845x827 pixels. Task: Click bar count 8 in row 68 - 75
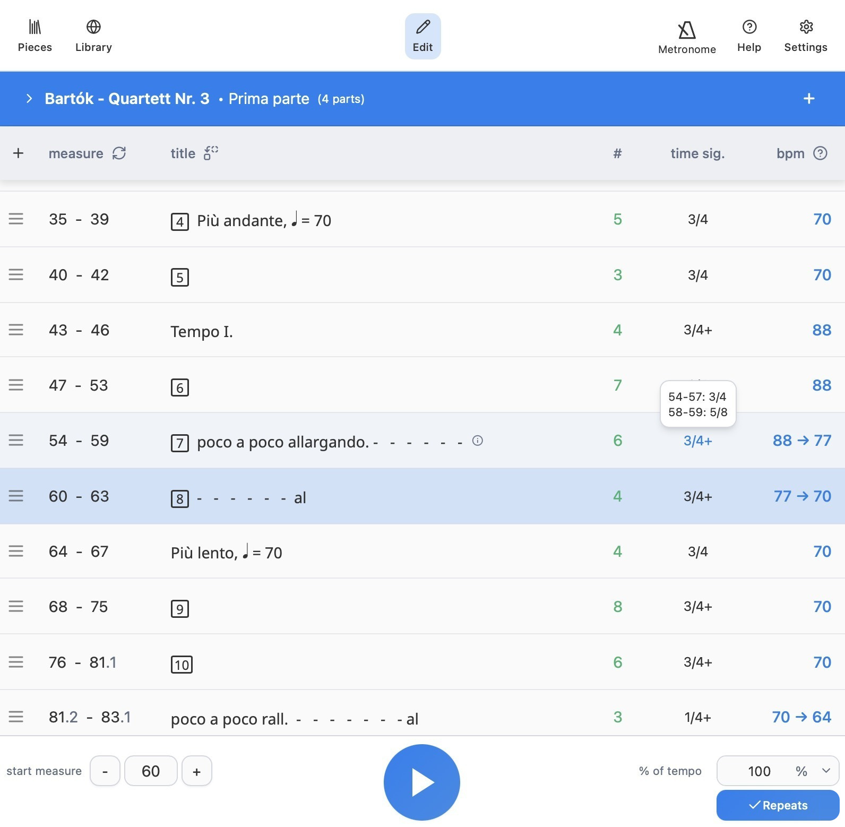618,607
